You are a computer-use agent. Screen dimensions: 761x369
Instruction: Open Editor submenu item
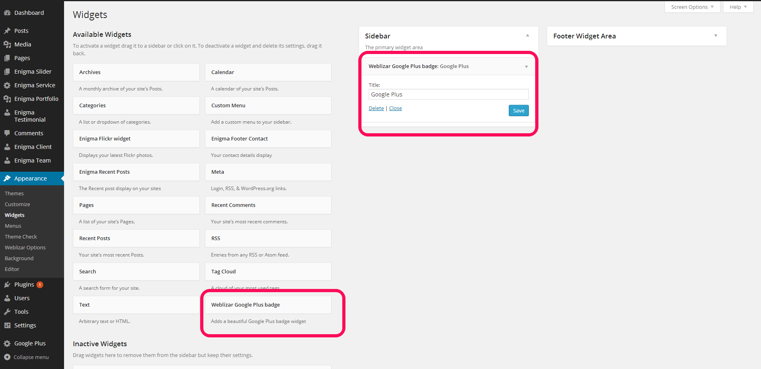12,269
